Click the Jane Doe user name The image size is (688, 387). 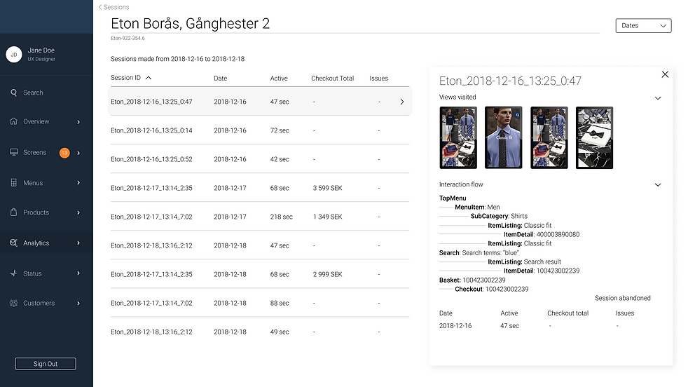pyautogui.click(x=41, y=50)
